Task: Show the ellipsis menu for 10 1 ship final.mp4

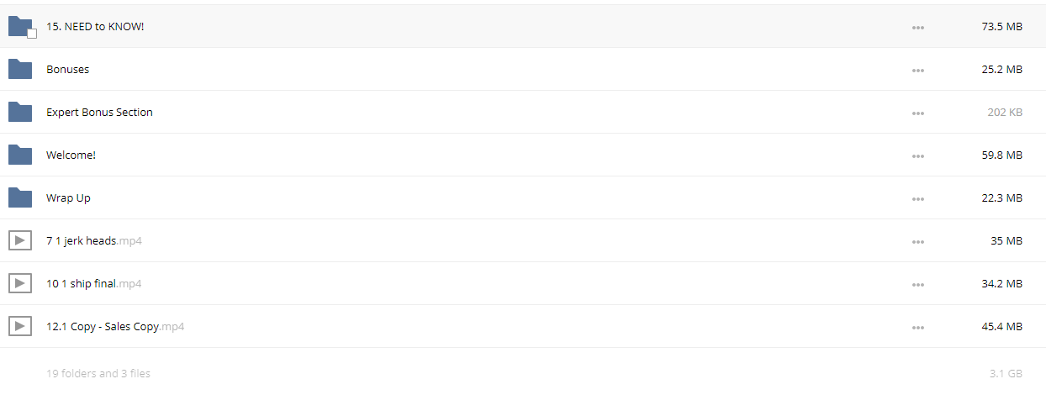Action: point(917,285)
